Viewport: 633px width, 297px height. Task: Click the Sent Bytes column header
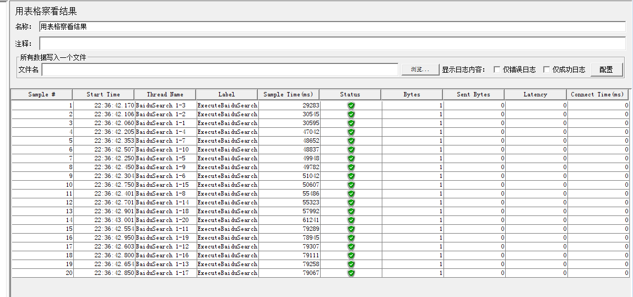pyautogui.click(x=474, y=94)
